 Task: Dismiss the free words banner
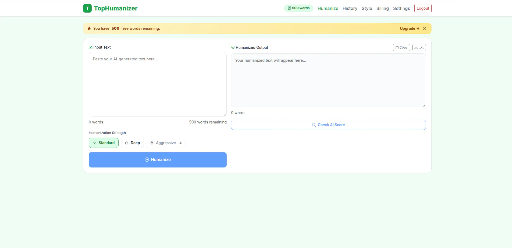[x=425, y=28]
